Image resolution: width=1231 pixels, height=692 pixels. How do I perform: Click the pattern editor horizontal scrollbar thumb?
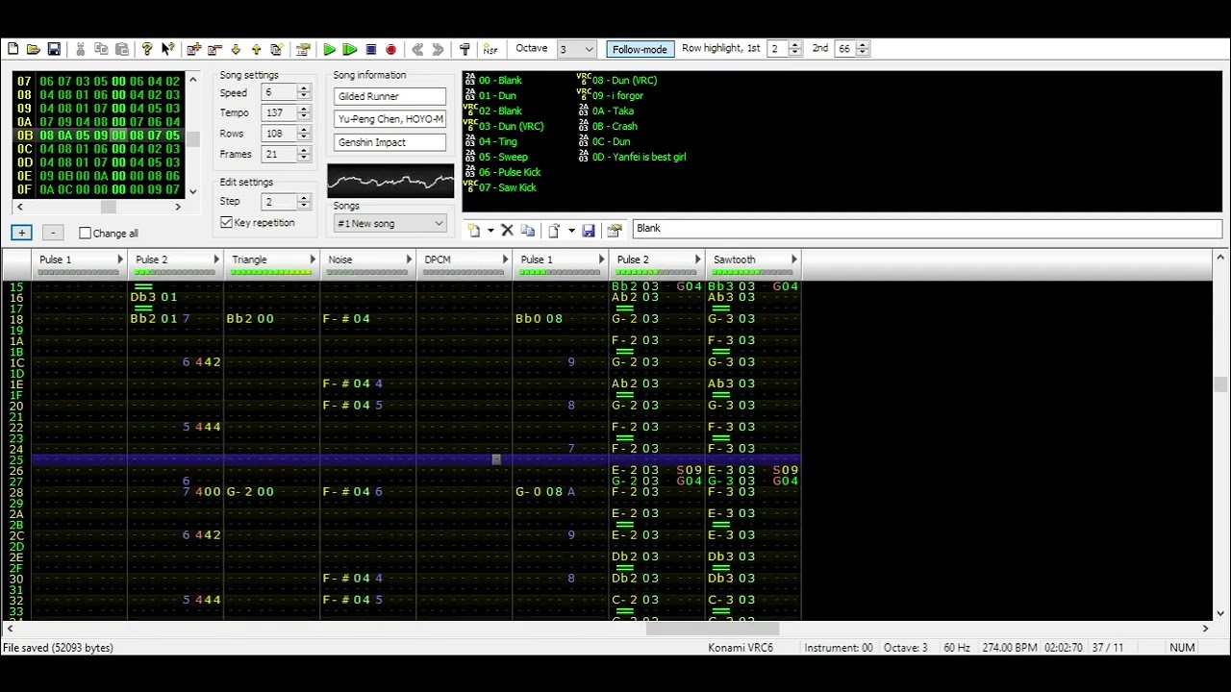[712, 629]
